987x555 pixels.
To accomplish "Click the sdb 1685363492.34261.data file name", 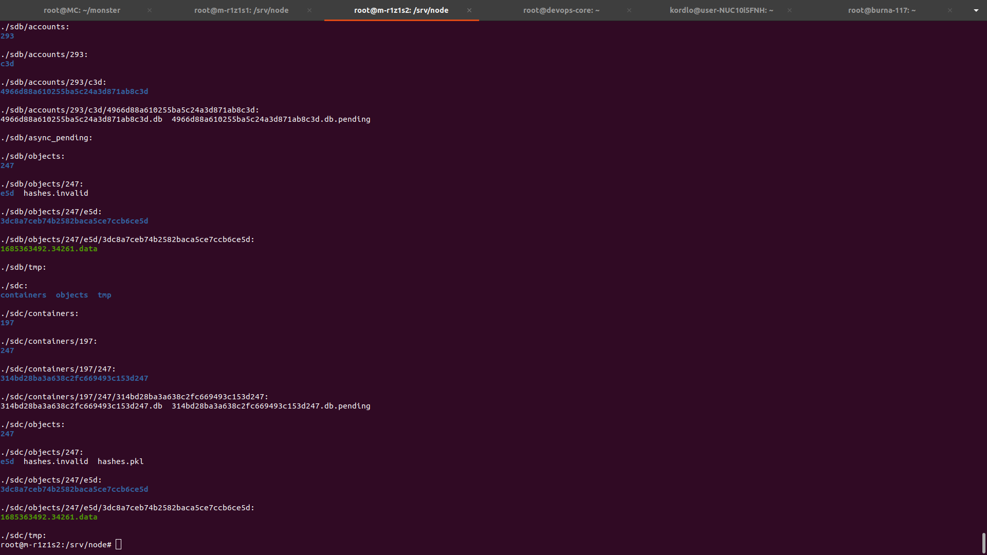I will [x=49, y=249].
